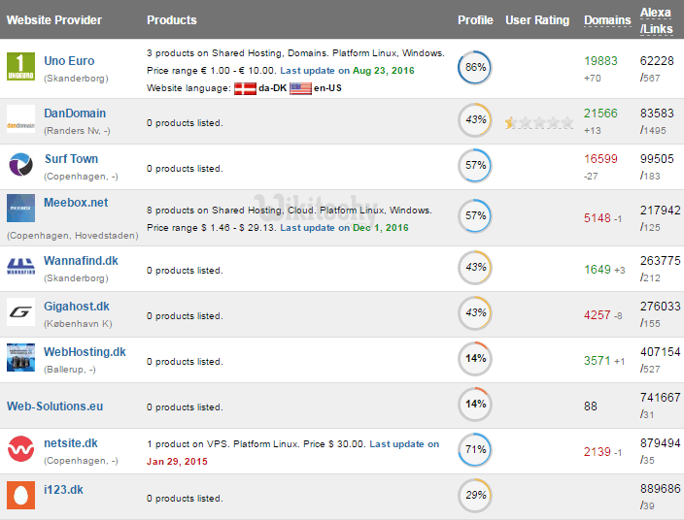Click the US flag en-US icon
This screenshot has width=684, height=520.
tap(300, 88)
